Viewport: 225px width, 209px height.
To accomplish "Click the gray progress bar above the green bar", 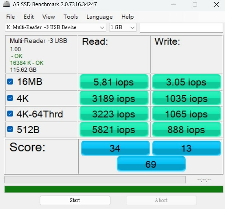I will pyautogui.click(x=95, y=180).
